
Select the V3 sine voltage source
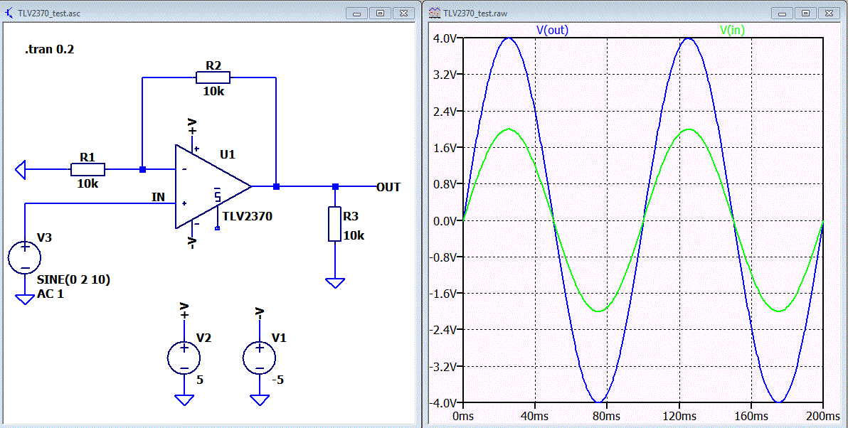tap(24, 257)
